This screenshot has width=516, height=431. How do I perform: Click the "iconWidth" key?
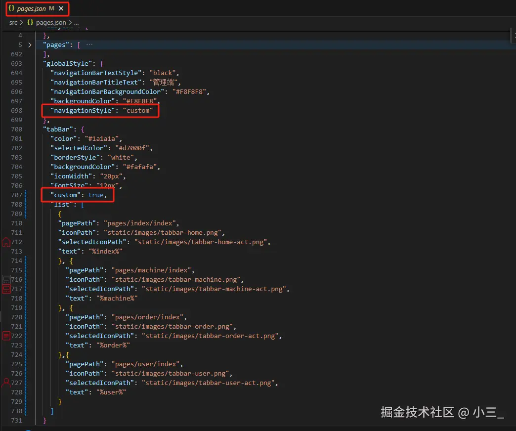click(x=71, y=176)
